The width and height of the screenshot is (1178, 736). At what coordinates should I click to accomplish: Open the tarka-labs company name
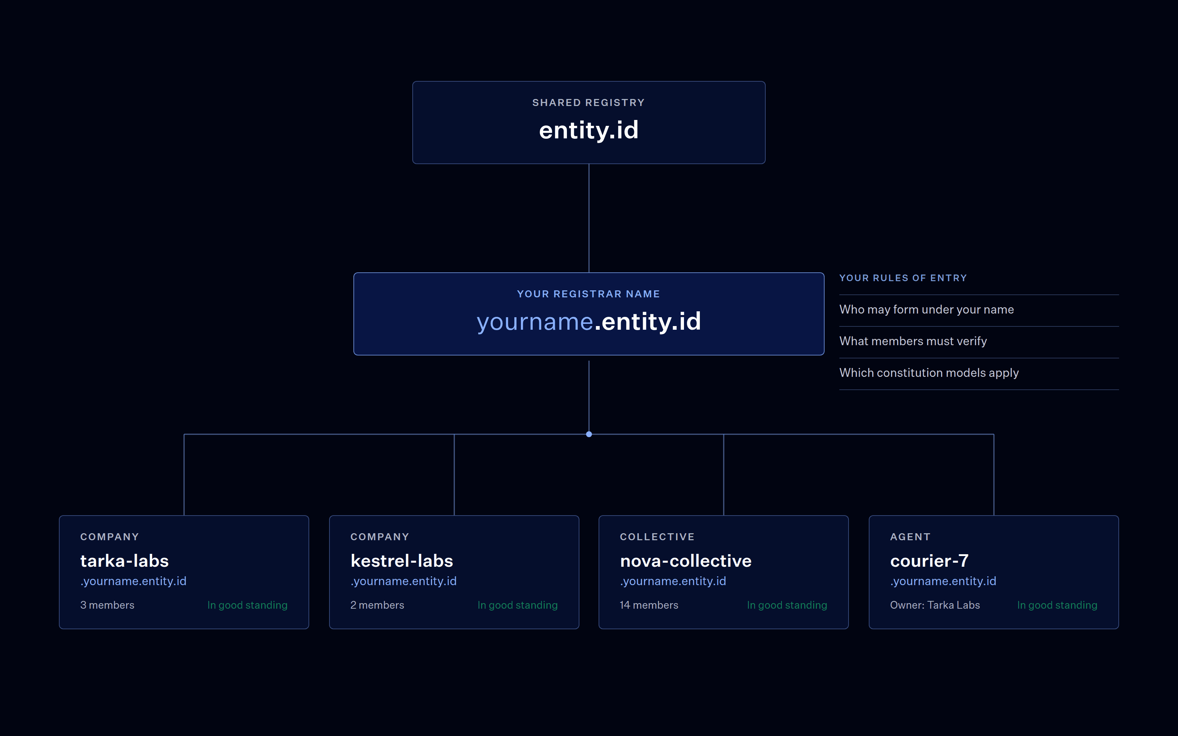[125, 561]
